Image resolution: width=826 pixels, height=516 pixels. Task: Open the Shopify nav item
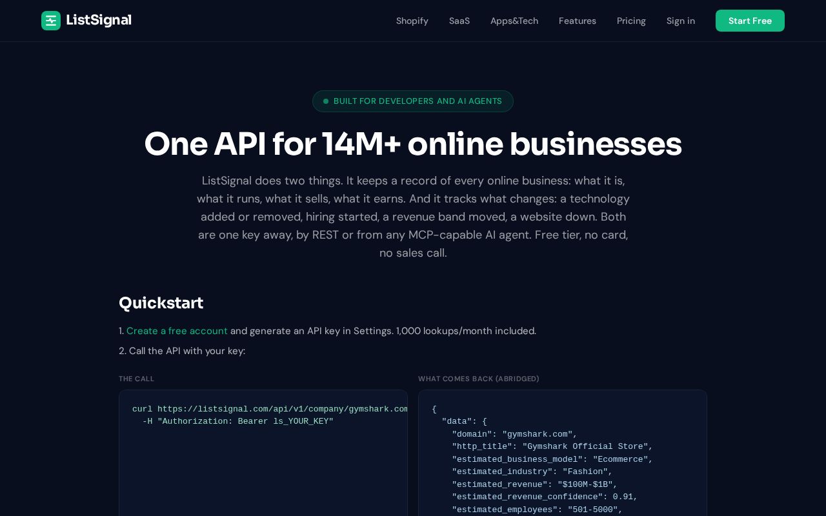[412, 21]
